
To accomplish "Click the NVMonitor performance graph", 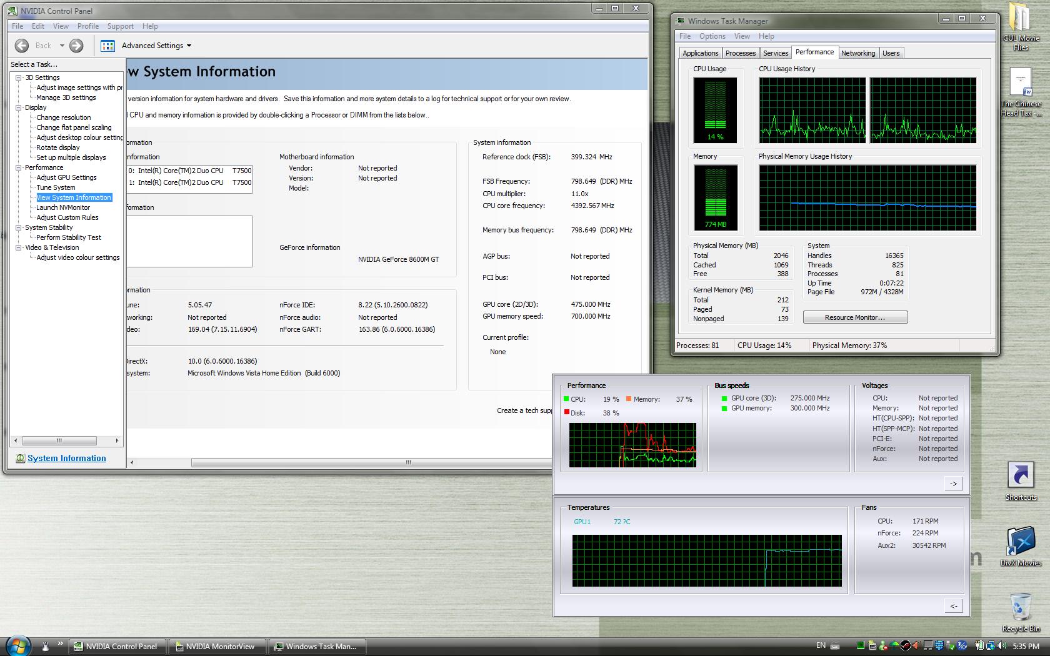I will click(632, 445).
